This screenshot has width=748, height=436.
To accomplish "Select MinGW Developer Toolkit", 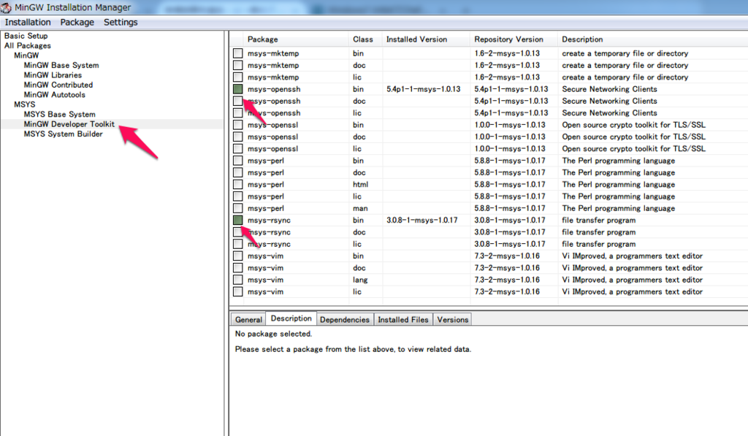I will click(69, 124).
